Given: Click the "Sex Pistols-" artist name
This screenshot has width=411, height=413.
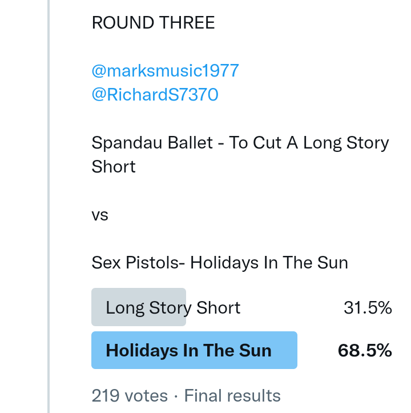Looking at the screenshot, I should click(139, 263).
